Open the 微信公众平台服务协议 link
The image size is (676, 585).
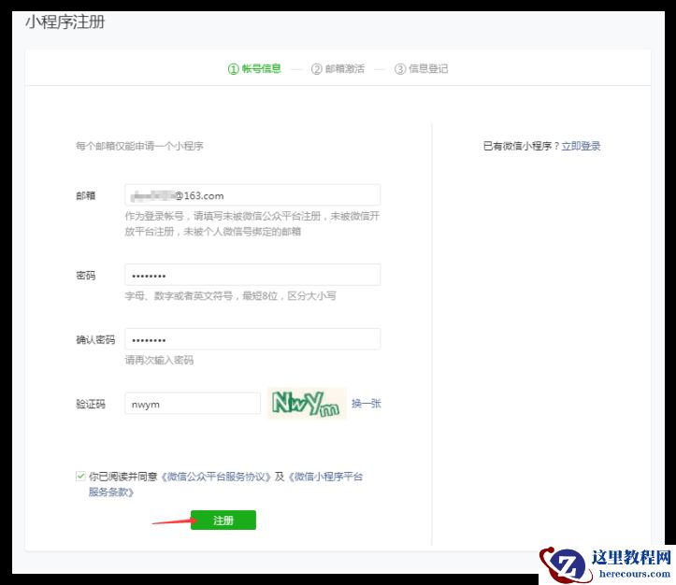(216, 477)
